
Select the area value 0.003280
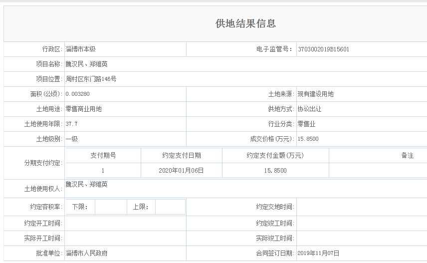(x=78, y=94)
